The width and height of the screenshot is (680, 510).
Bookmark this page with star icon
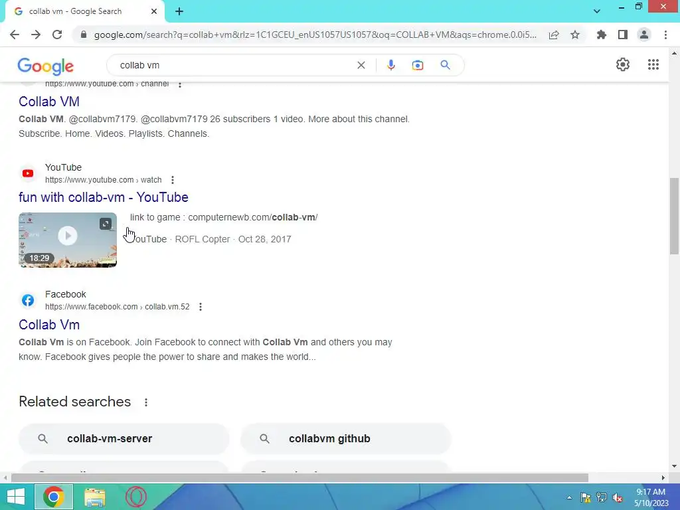575,35
